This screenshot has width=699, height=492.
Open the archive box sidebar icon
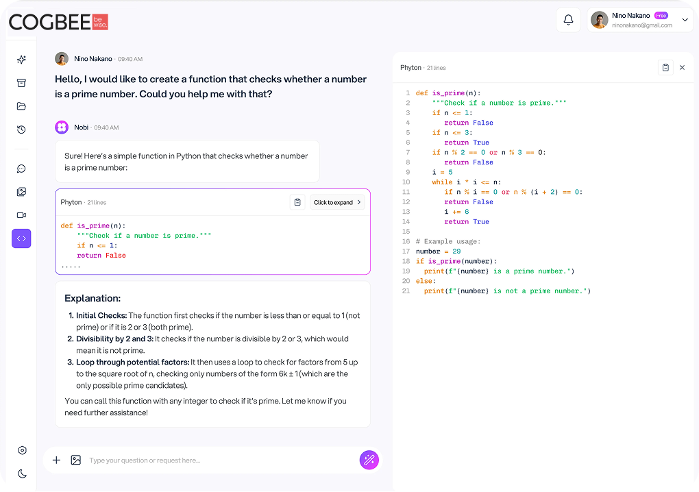21,83
